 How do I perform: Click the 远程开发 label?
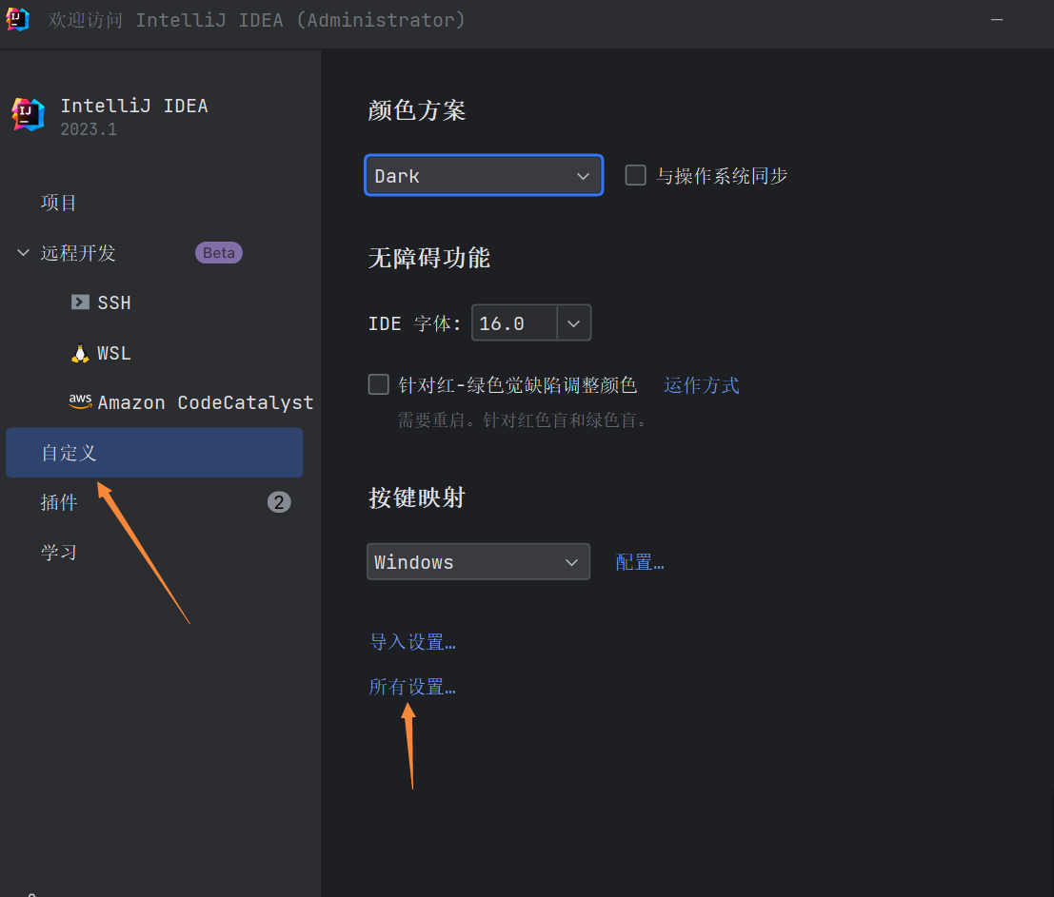[x=78, y=253]
